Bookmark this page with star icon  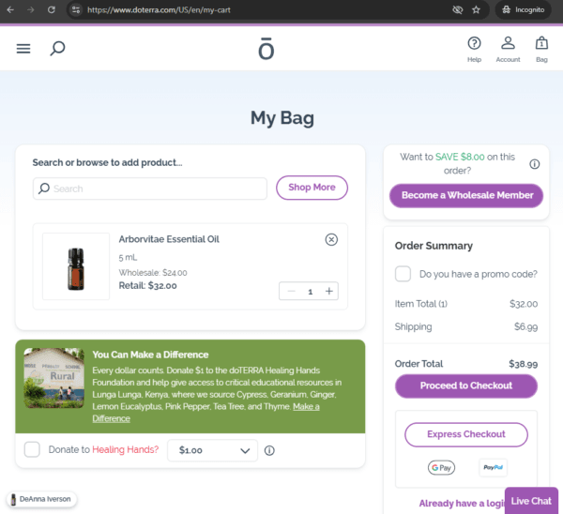coord(476,9)
